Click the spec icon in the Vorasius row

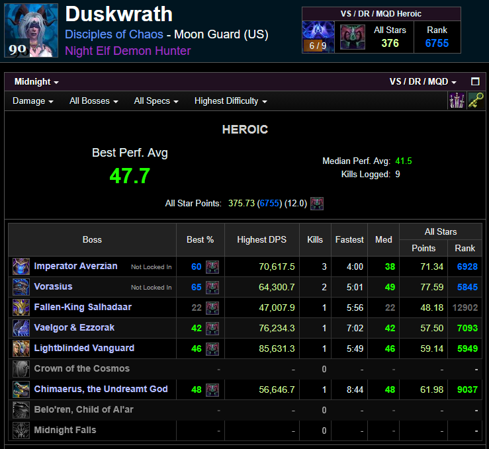point(212,288)
